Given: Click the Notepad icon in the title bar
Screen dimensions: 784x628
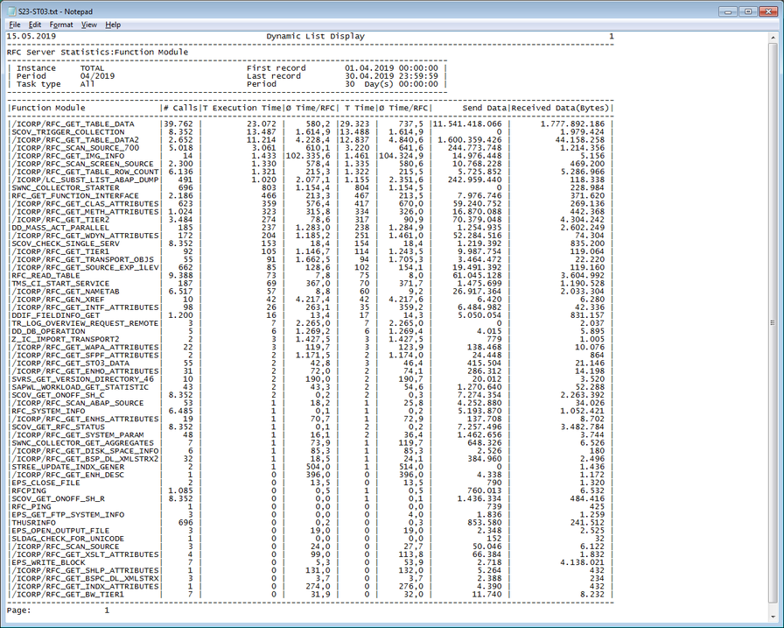Looking at the screenshot, I should pos(10,11).
